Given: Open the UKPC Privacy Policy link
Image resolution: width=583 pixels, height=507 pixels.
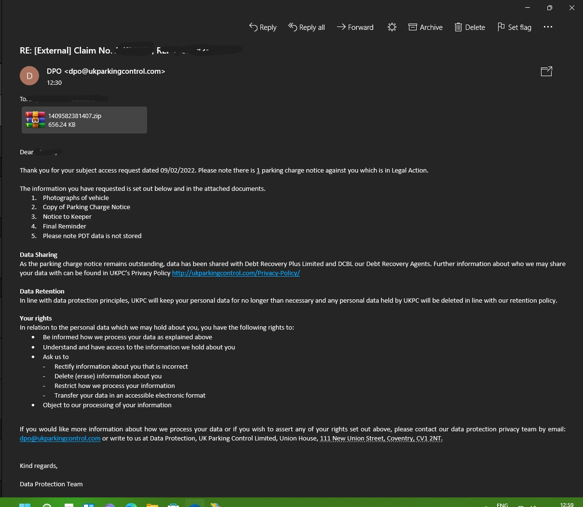Looking at the screenshot, I should pyautogui.click(x=236, y=273).
